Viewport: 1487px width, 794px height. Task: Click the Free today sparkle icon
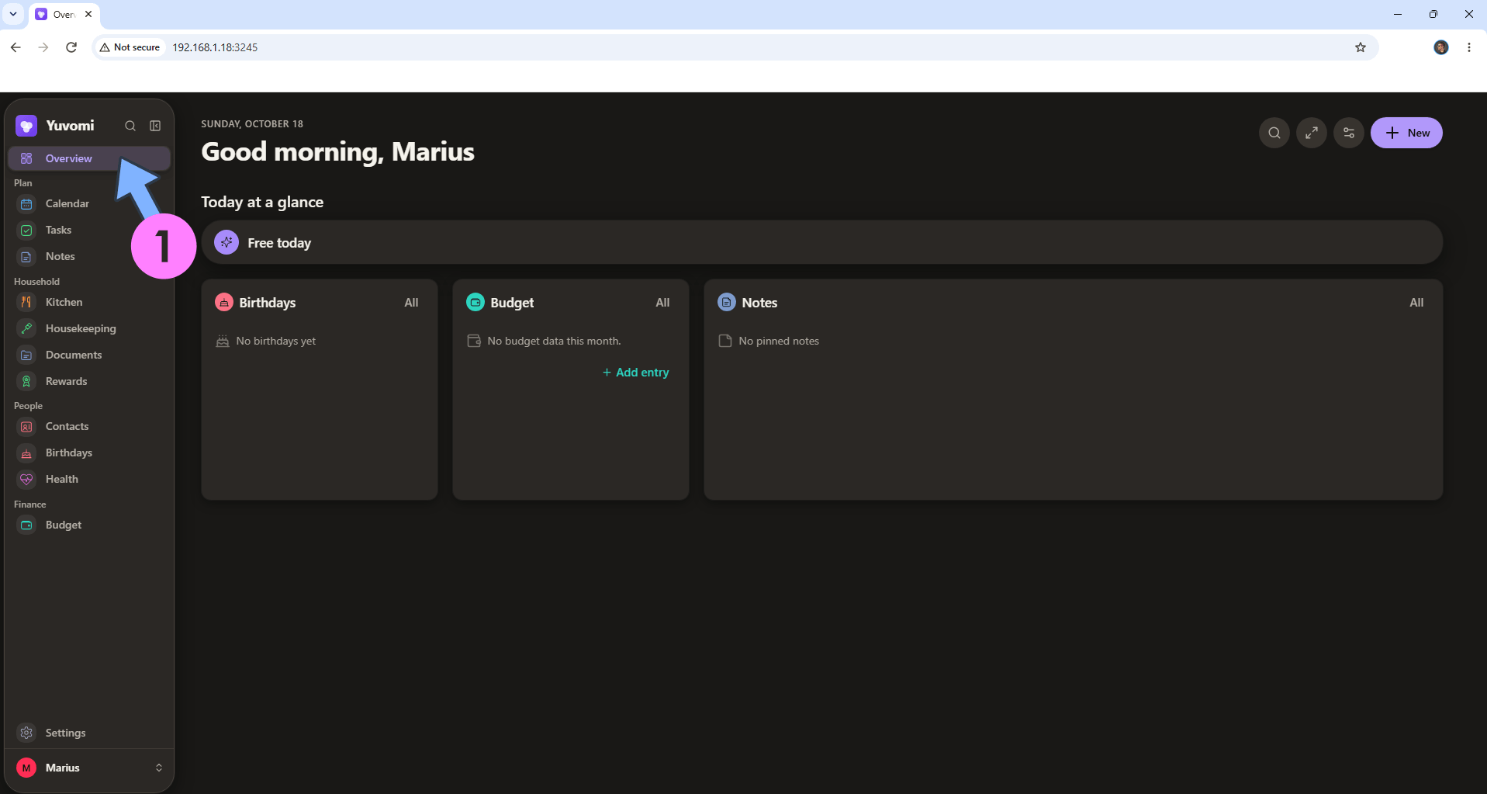(x=227, y=243)
